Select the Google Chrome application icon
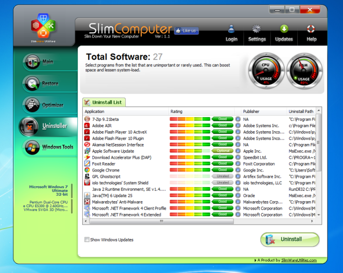Image resolution: width=343 pixels, height=273 pixels. click(x=87, y=170)
